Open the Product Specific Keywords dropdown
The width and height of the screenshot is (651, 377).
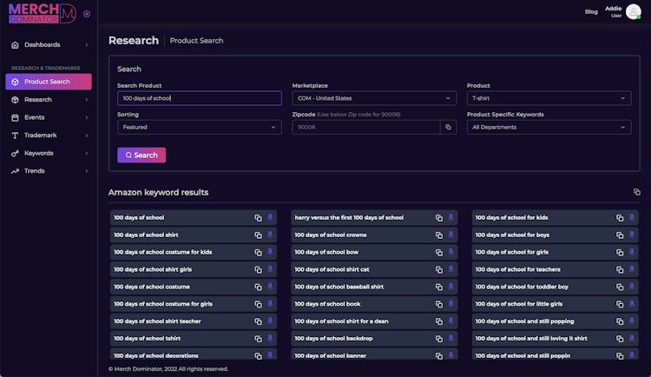coord(549,127)
